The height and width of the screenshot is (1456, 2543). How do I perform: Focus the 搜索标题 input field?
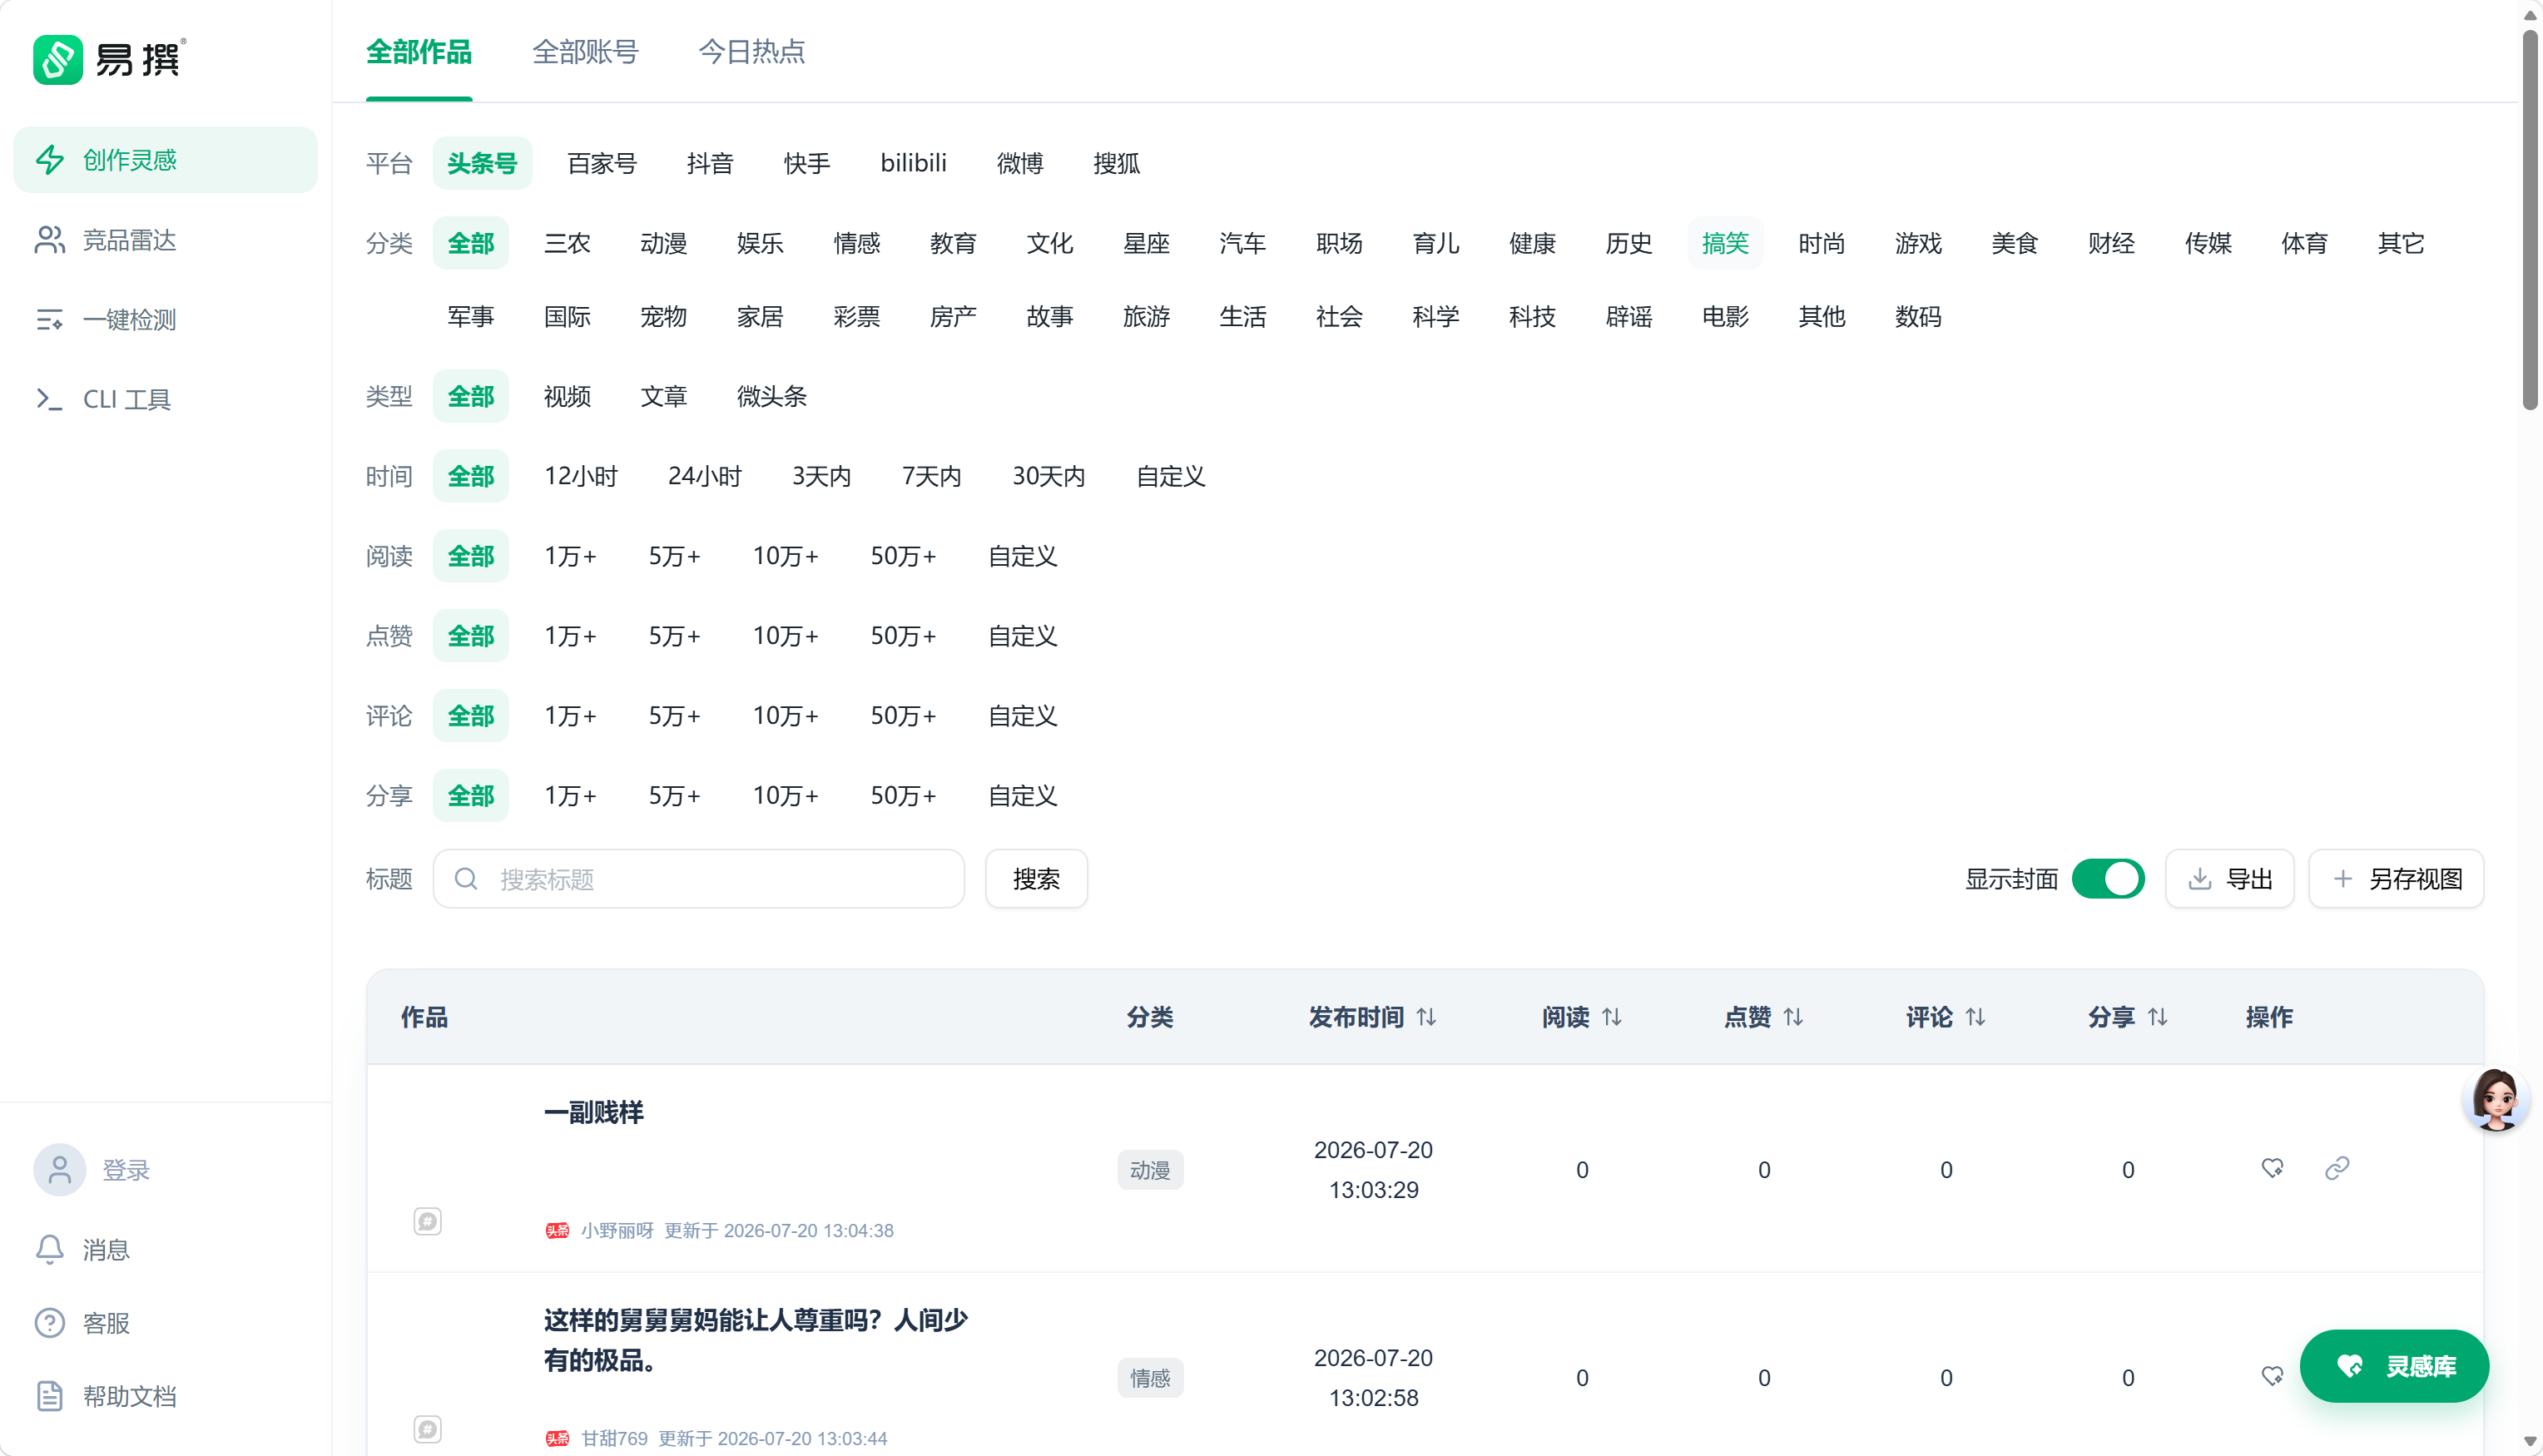[x=698, y=879]
